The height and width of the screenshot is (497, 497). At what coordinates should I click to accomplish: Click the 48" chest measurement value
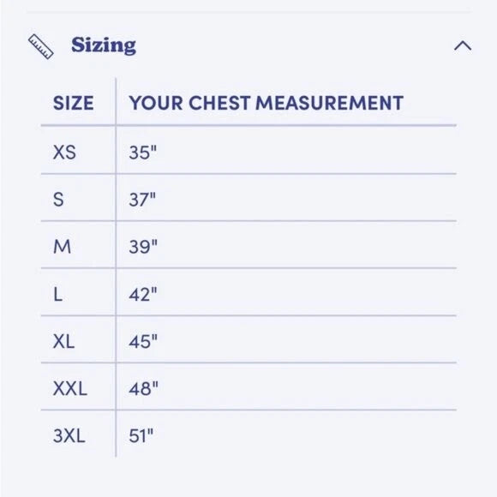(x=143, y=388)
